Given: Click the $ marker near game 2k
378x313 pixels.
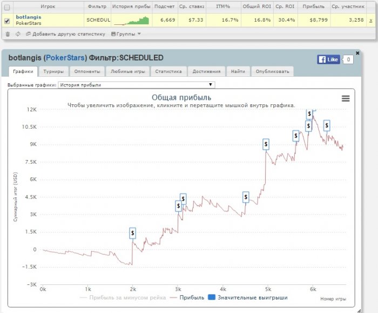Looking at the screenshot, I should pos(132,233).
